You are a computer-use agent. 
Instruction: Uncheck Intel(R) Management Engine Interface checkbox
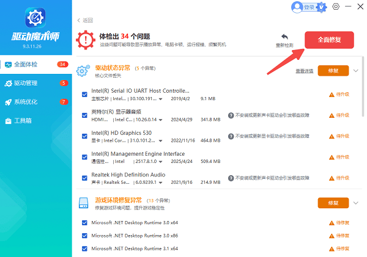pyautogui.click(x=84, y=157)
